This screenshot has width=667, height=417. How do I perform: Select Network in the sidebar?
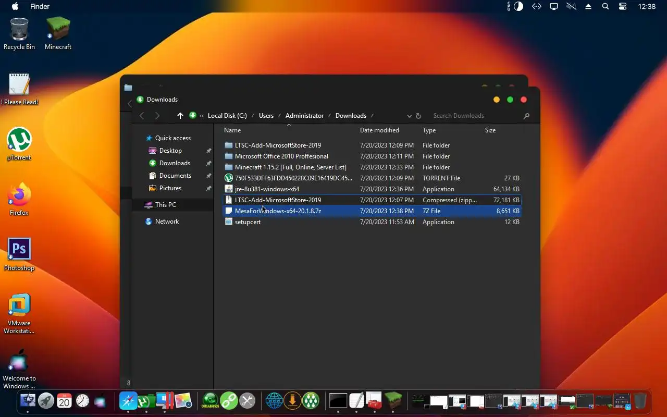click(167, 222)
